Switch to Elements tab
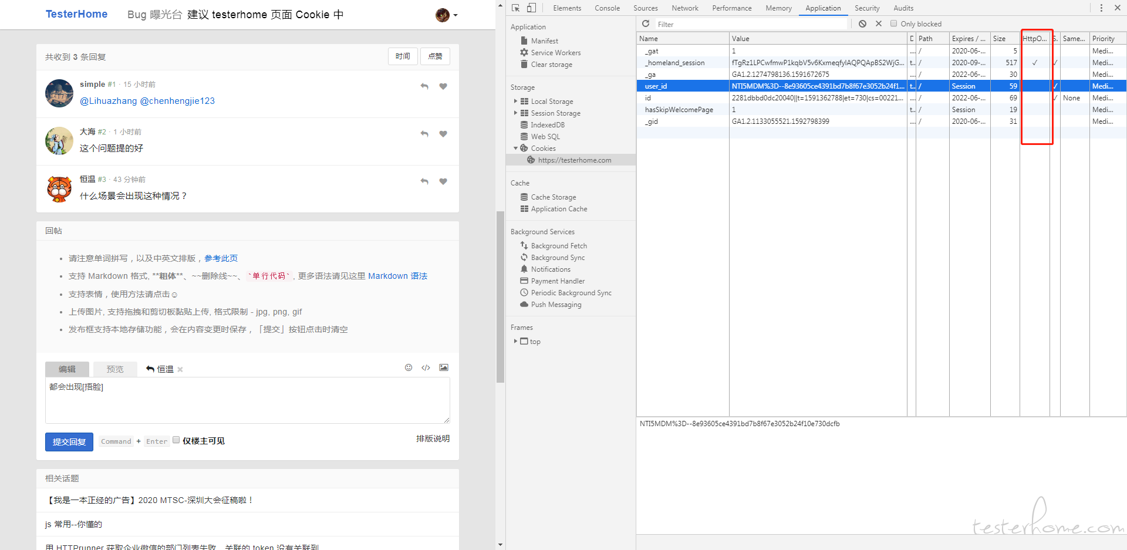The image size is (1127, 550). tap(567, 8)
